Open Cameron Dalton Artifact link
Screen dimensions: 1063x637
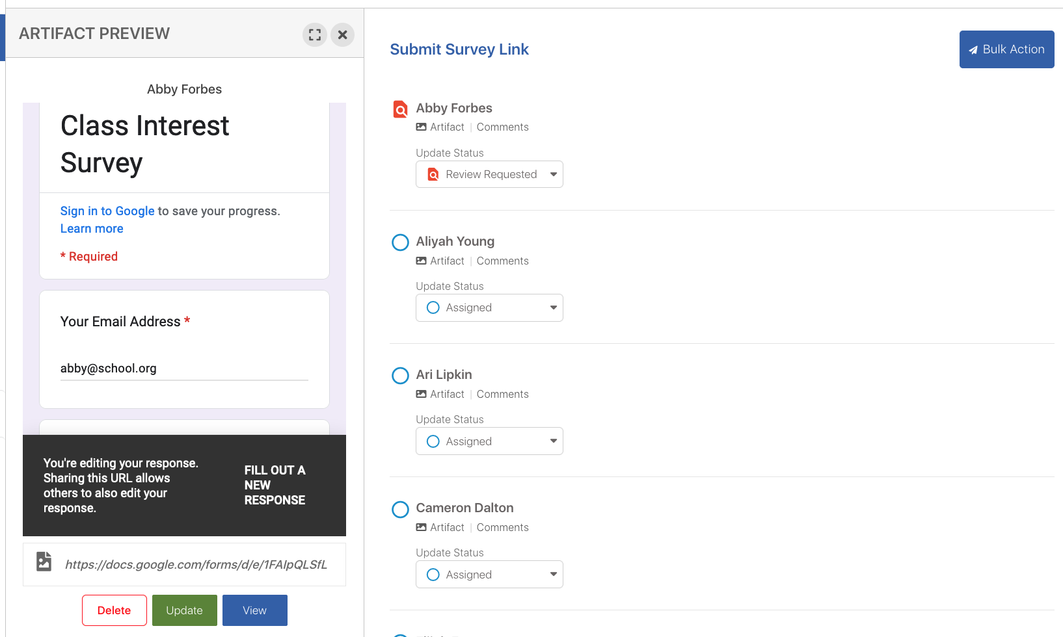(x=447, y=527)
